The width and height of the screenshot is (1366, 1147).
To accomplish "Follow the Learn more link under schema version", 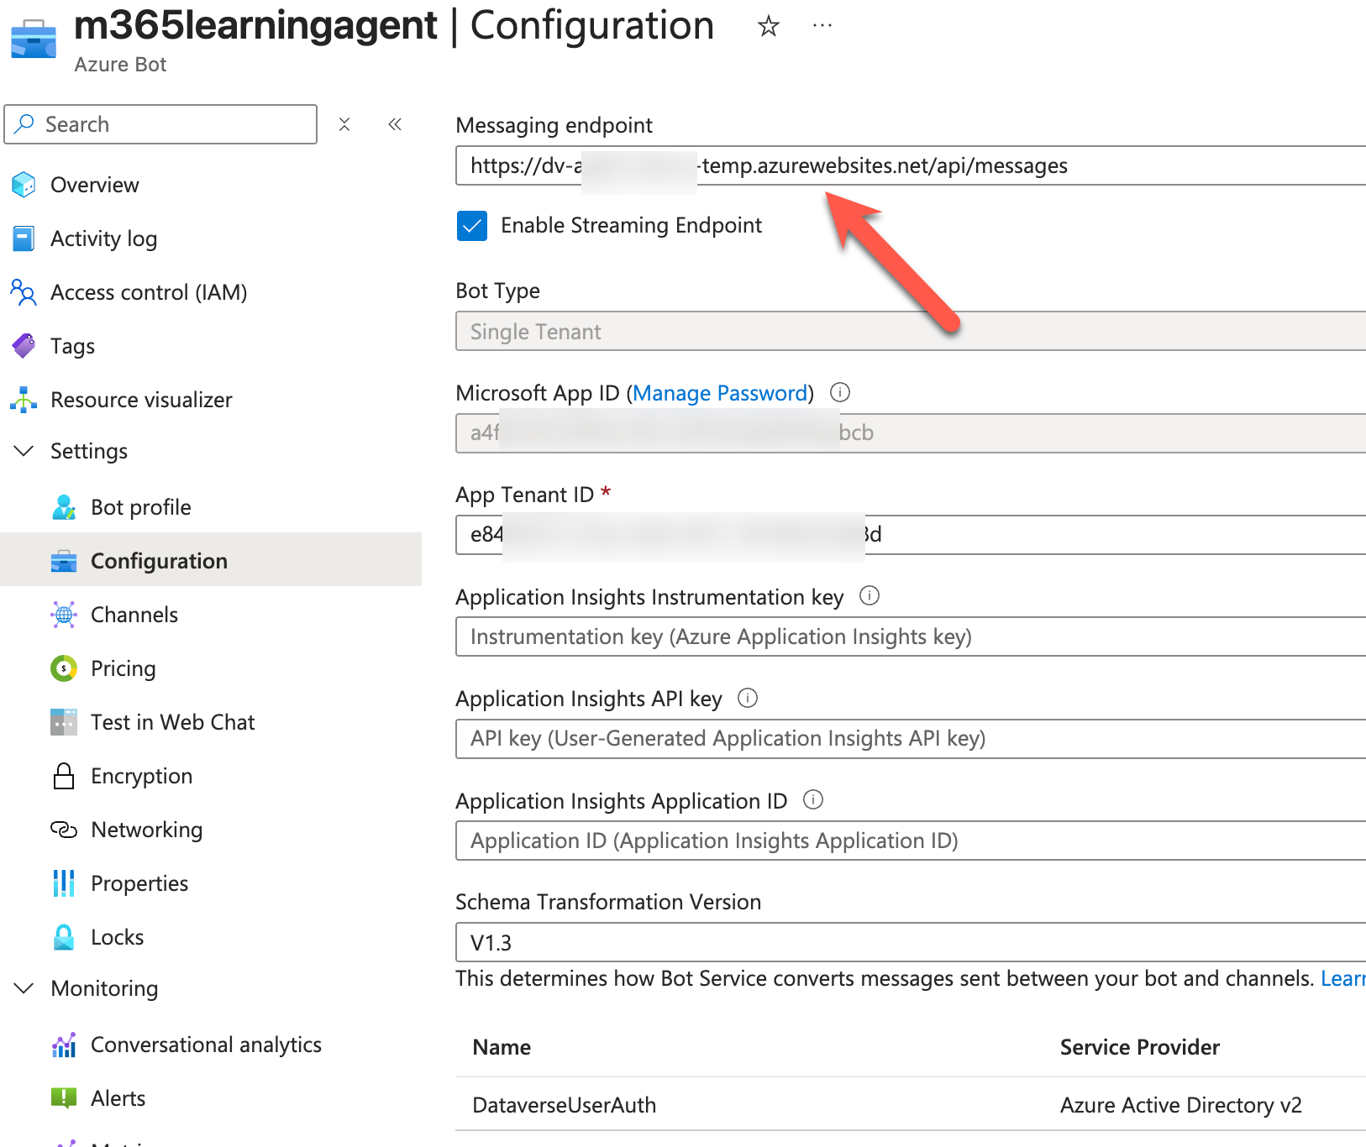I will 1343,978.
